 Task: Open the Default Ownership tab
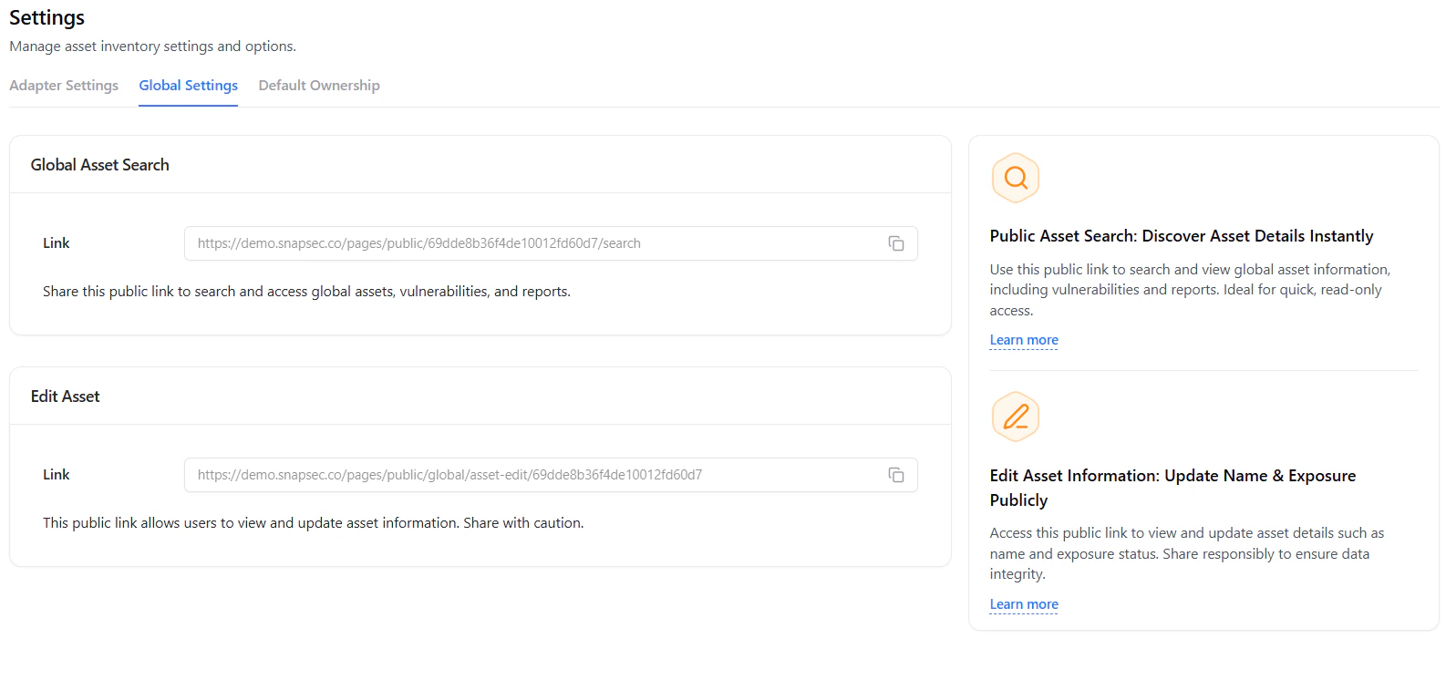pos(319,86)
